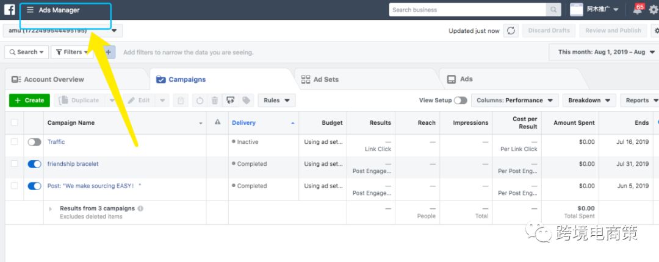
Task: Click the refresh icon beside Updated just now
Action: [511, 30]
